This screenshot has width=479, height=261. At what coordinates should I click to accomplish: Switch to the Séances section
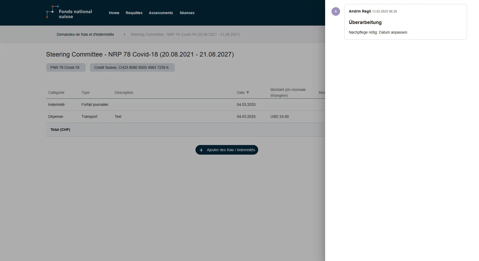[x=187, y=13]
